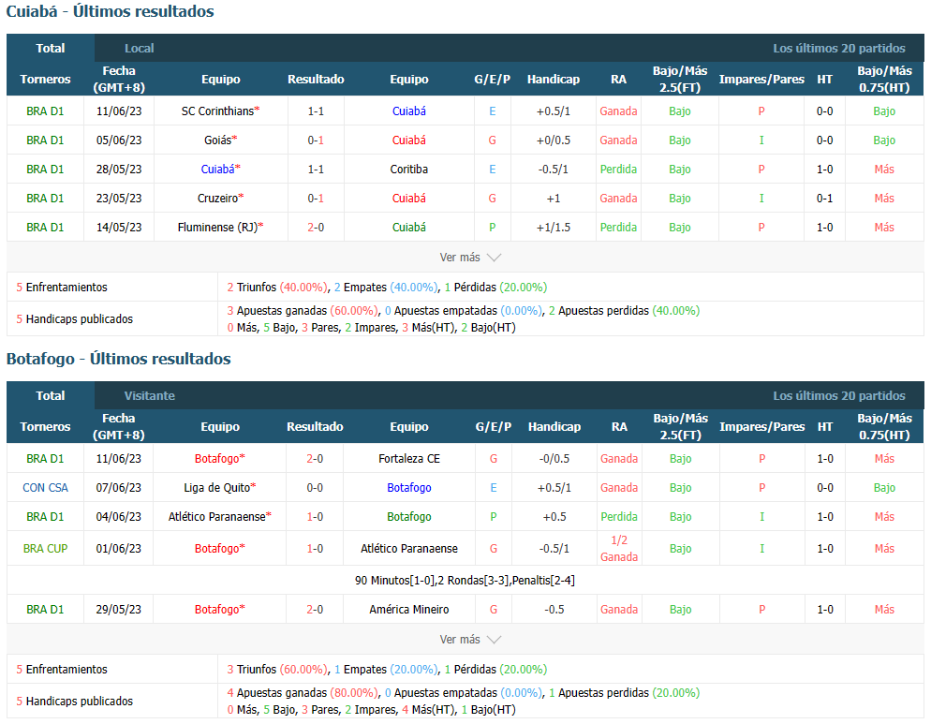This screenshot has height=724, width=931.
Task: Click 'Handicap' header in Botafogo table
Action: click(x=554, y=426)
